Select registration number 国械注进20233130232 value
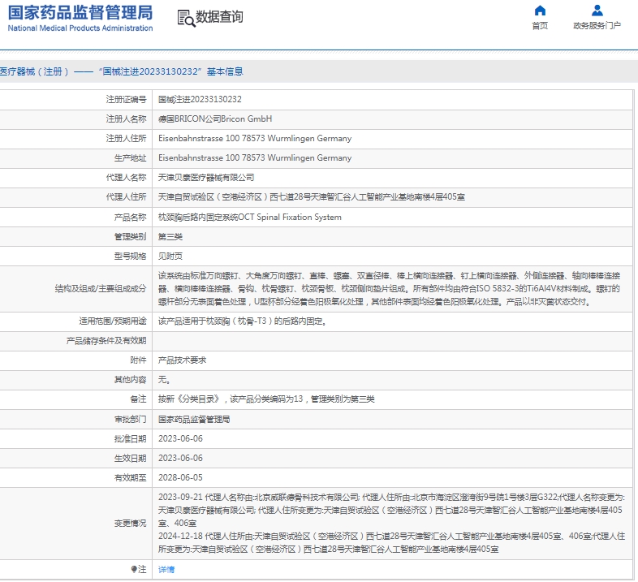 click(x=200, y=99)
